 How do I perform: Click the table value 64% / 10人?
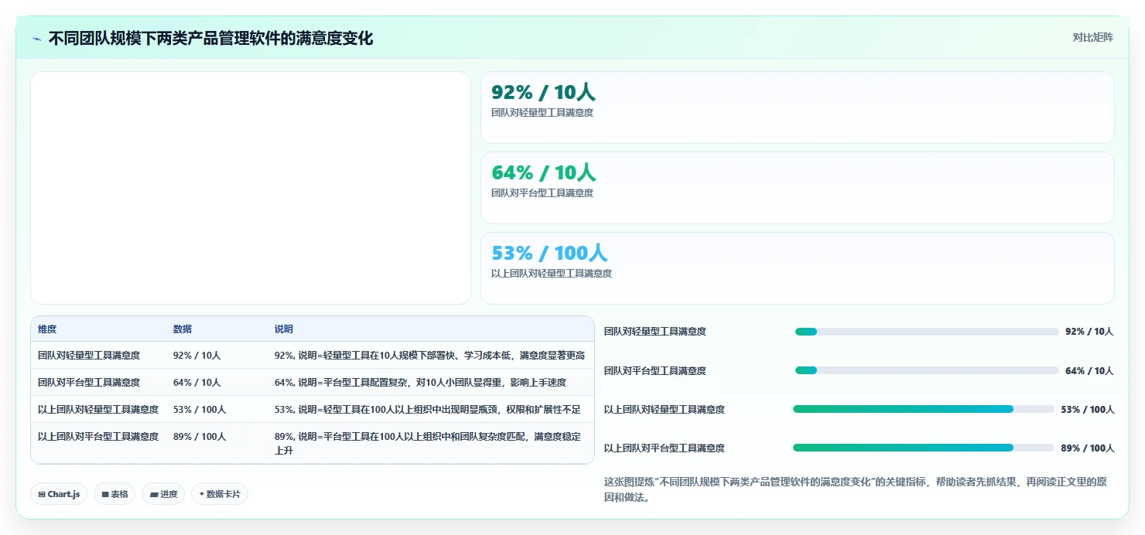(197, 383)
